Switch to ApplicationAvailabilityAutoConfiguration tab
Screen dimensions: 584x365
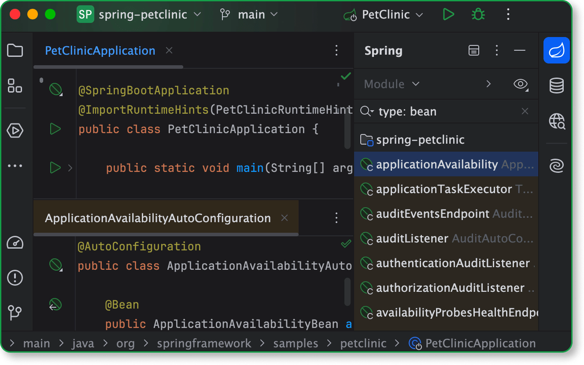tap(158, 218)
